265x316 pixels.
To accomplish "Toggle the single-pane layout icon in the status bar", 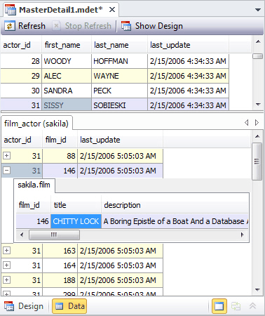I will [x=219, y=306].
